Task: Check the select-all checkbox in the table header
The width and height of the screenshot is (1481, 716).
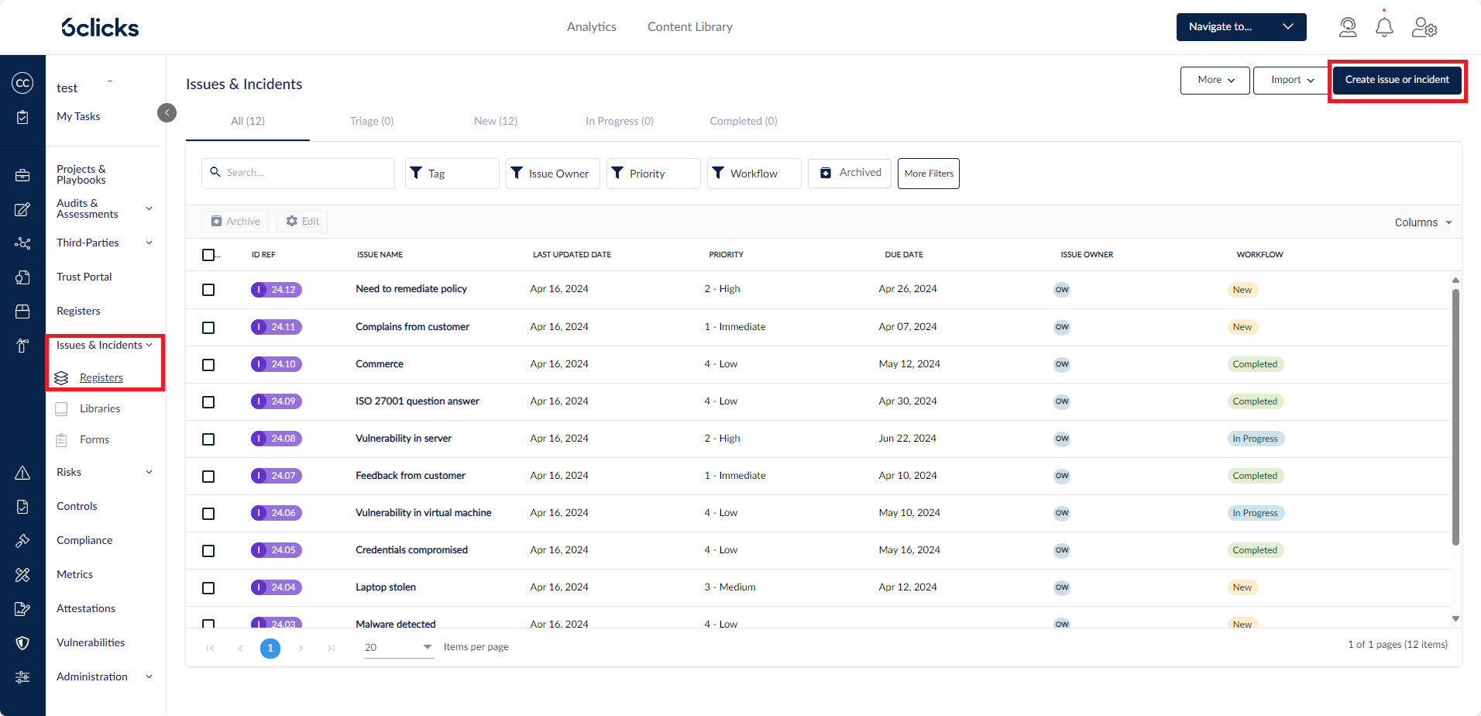Action: point(208,254)
